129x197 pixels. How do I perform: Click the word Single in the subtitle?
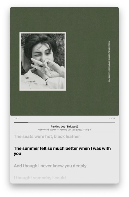[87, 130]
